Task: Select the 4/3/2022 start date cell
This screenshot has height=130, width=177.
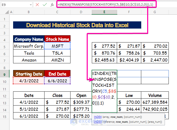Action: click(x=29, y=81)
